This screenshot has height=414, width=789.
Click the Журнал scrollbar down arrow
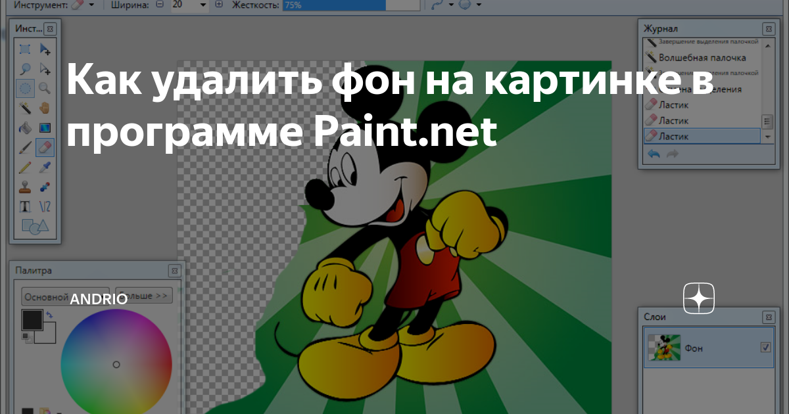coord(767,137)
